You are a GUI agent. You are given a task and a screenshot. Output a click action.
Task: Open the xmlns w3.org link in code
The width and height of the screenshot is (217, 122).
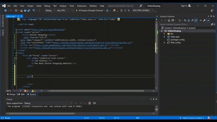pyautogui.click(x=48, y=29)
